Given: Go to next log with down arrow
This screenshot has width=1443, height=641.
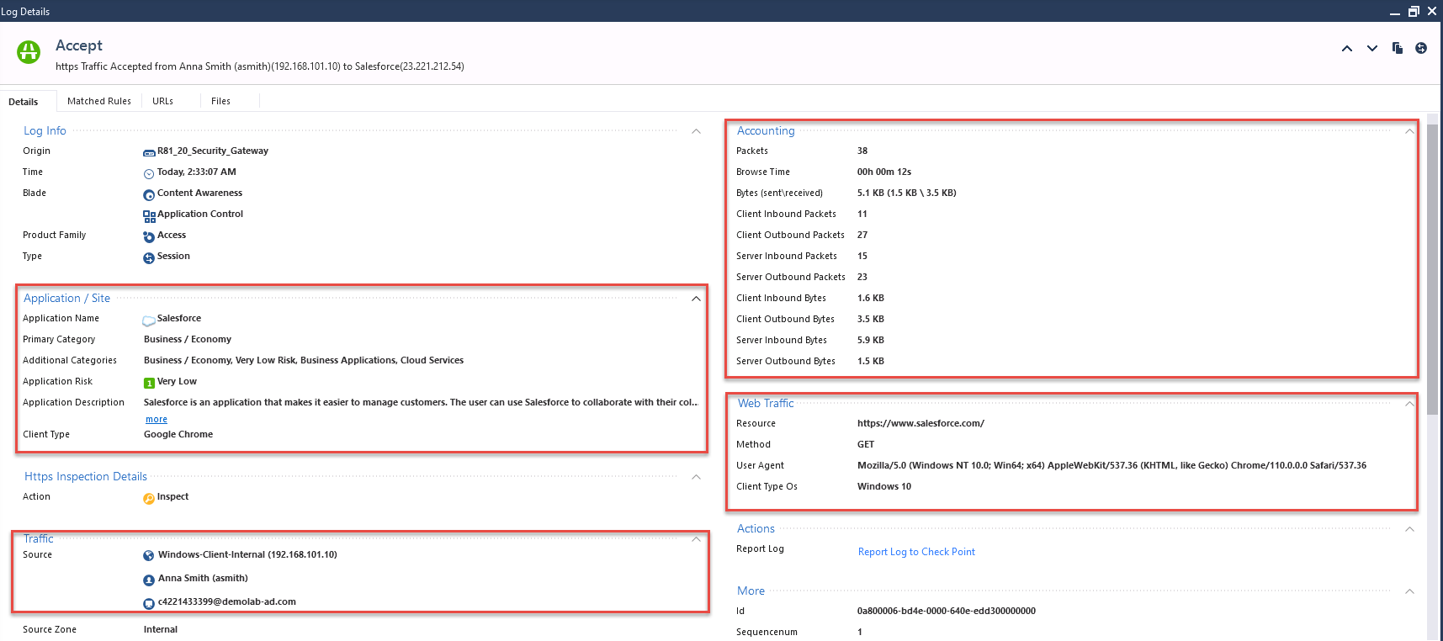Looking at the screenshot, I should (x=1372, y=49).
